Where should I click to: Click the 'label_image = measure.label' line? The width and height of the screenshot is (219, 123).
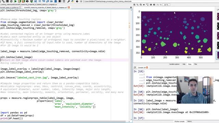pyautogui.click(x=53, y=51)
